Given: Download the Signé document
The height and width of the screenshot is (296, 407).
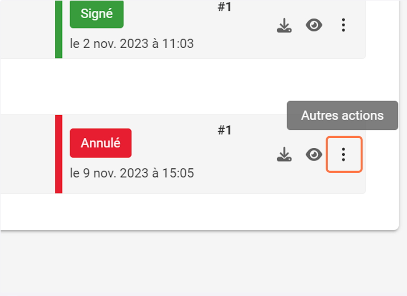Looking at the screenshot, I should point(284,26).
